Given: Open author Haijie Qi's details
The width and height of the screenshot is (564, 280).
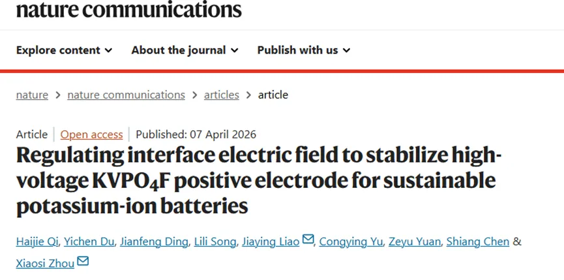Looking at the screenshot, I should coord(36,241).
